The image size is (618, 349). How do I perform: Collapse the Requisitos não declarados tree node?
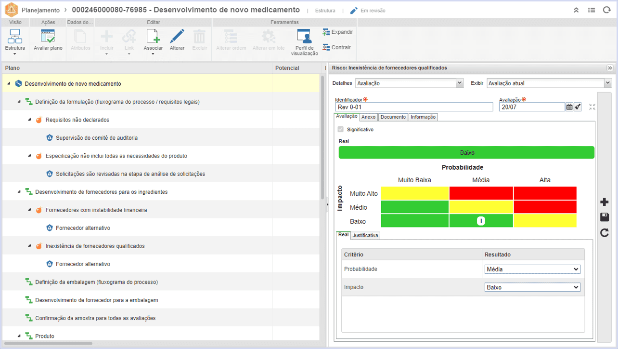[29, 120]
